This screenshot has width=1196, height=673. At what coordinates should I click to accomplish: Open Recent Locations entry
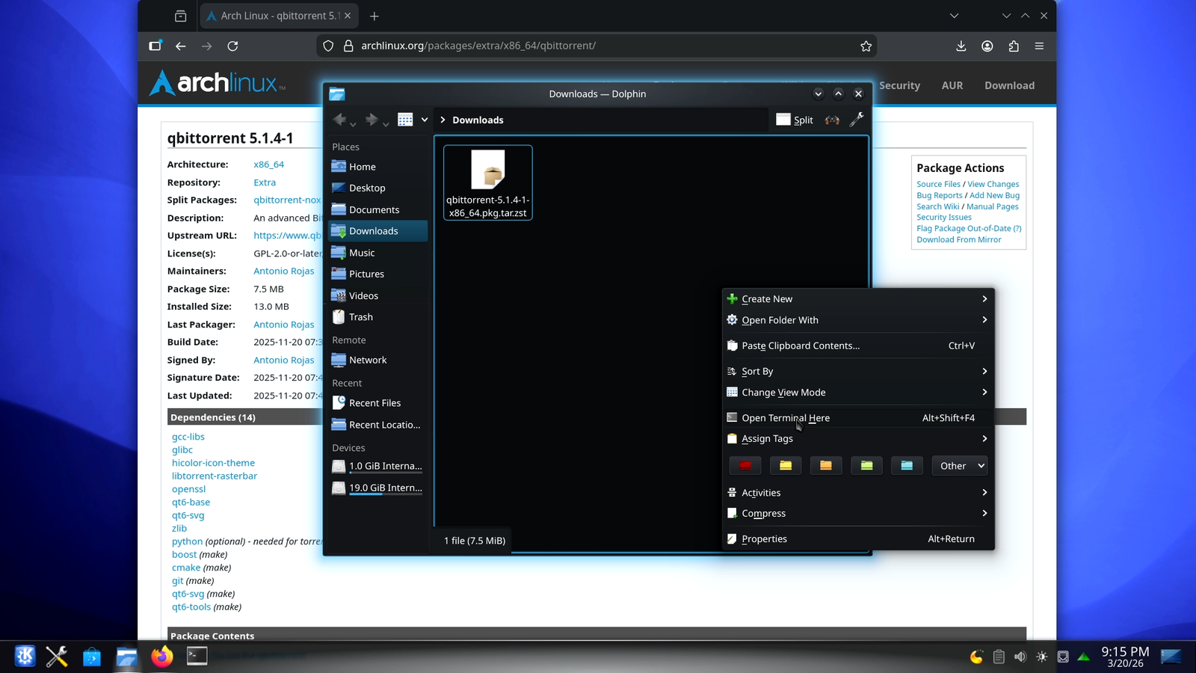pyautogui.click(x=379, y=425)
